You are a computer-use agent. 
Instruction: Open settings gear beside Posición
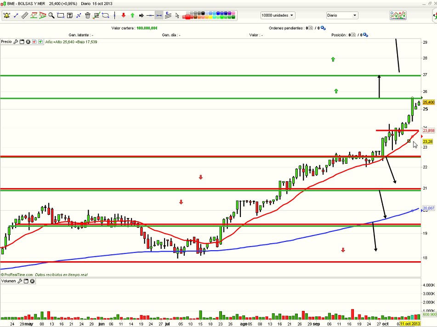coord(366,35)
